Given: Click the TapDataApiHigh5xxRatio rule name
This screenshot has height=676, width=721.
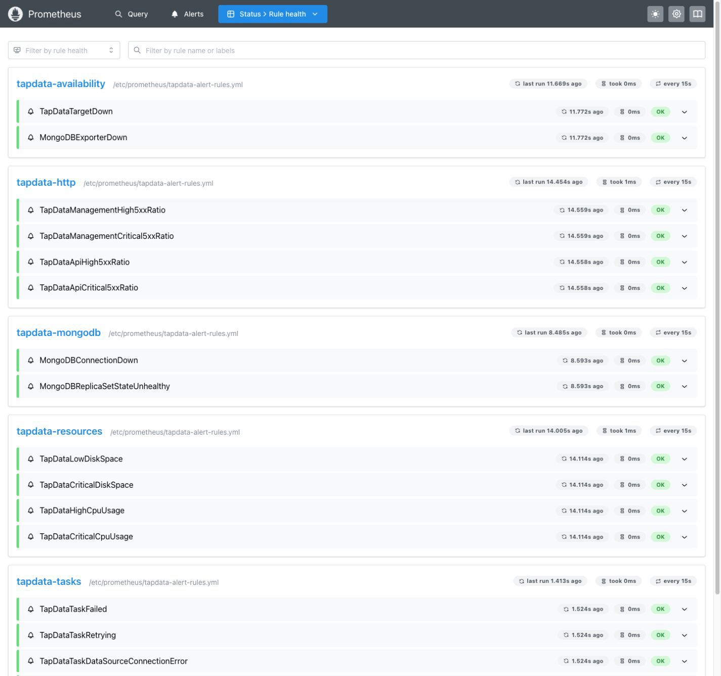Looking at the screenshot, I should 84,262.
